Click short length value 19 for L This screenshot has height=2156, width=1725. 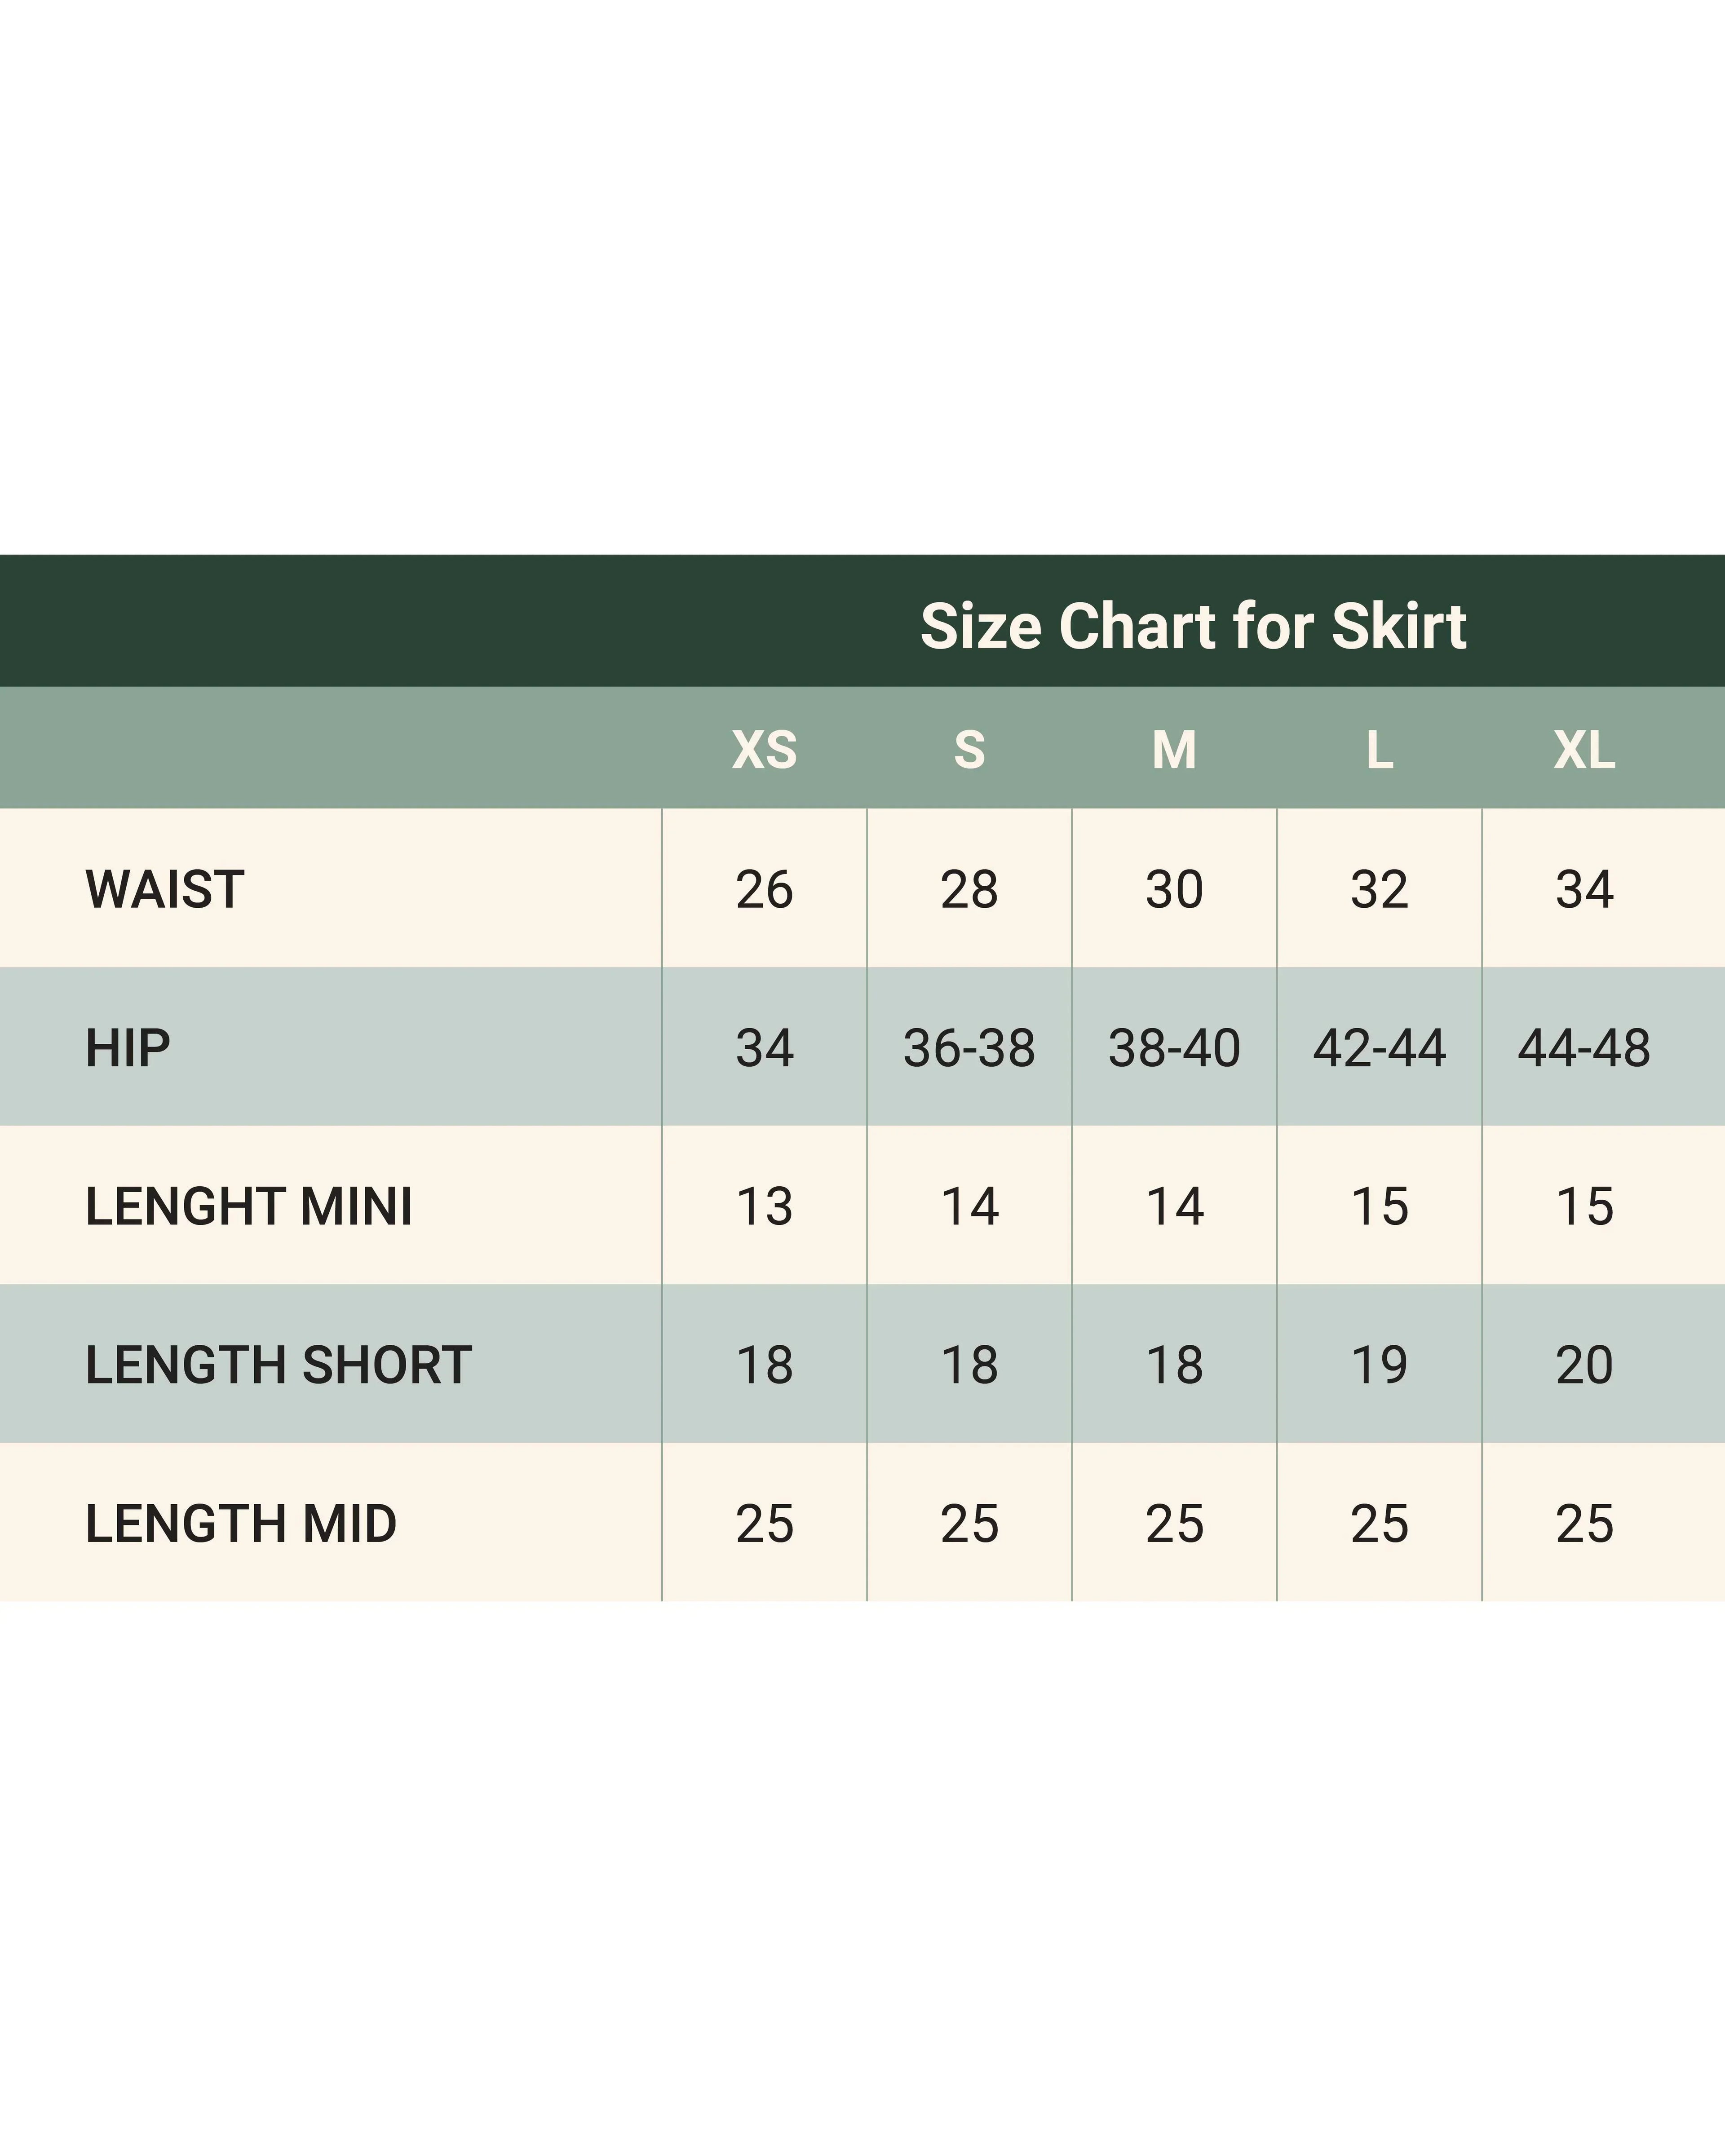click(1379, 1365)
